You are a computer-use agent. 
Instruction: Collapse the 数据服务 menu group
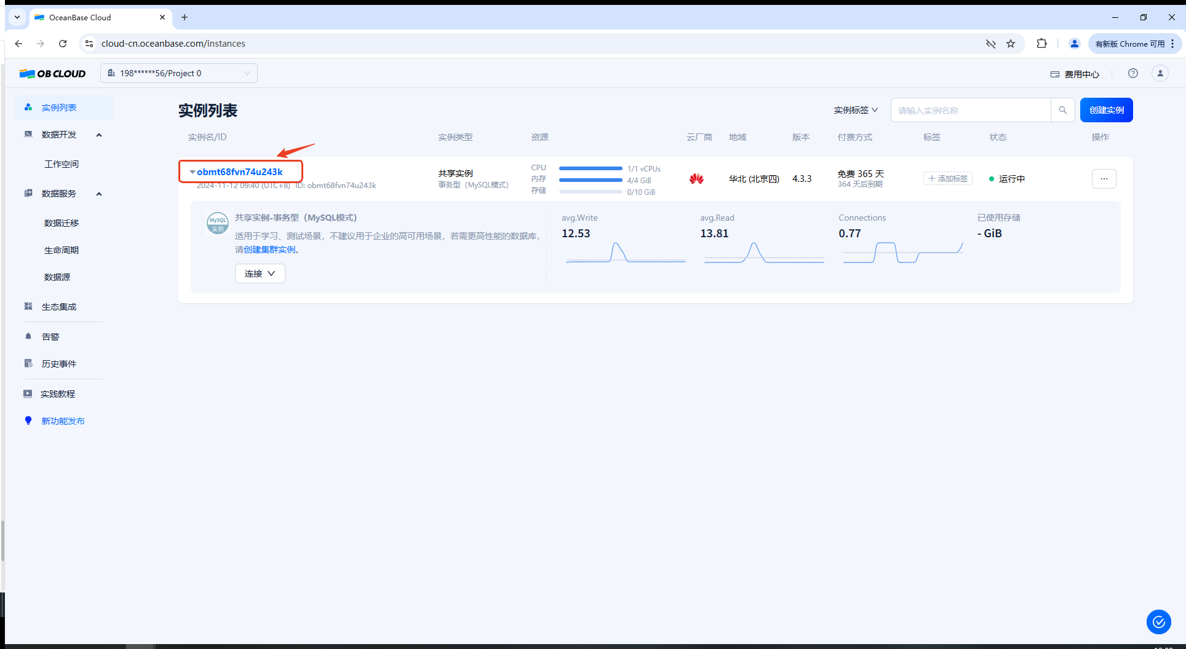pyautogui.click(x=99, y=194)
